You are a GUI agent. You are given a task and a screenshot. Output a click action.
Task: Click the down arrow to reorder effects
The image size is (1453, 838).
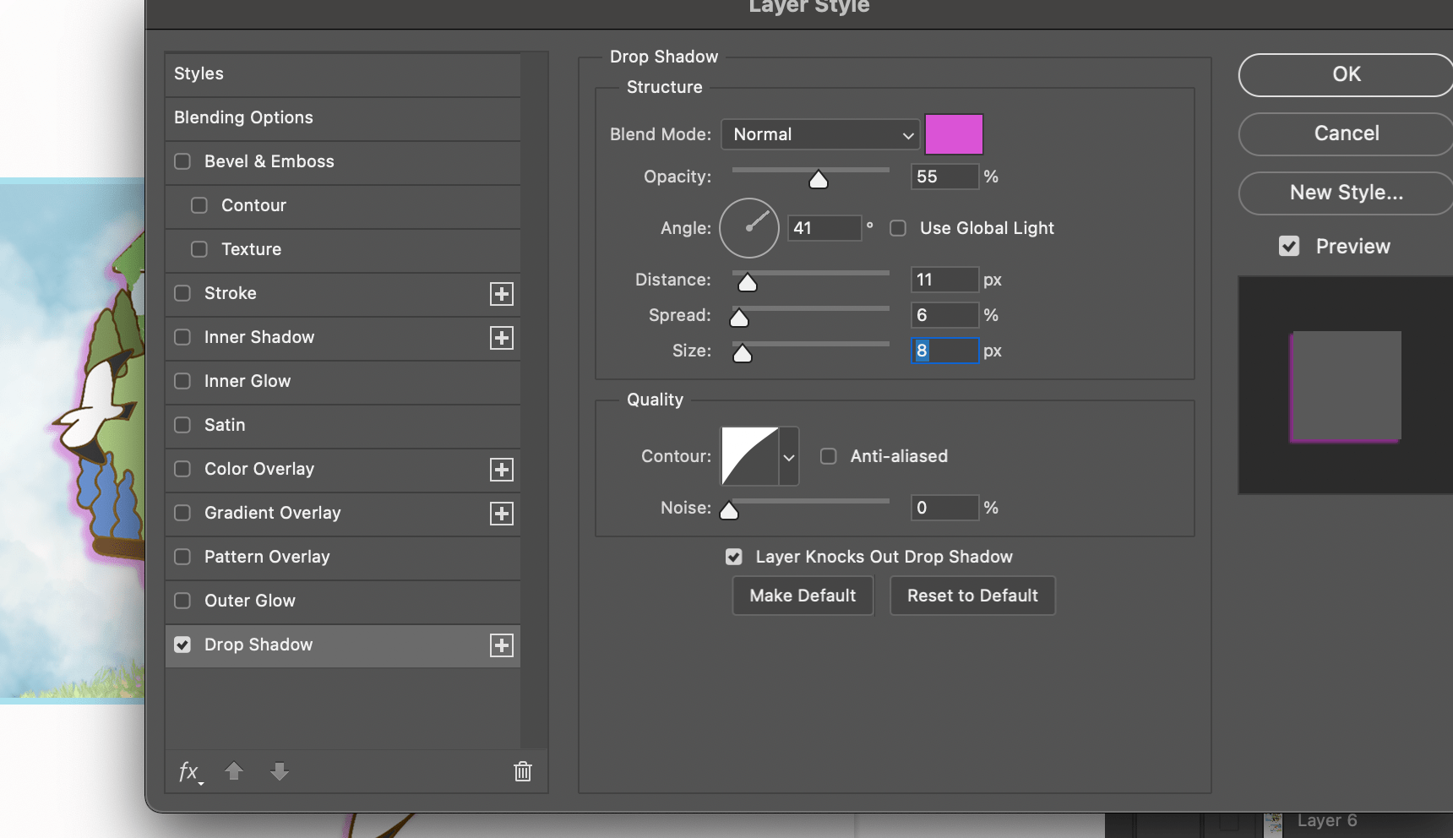[x=279, y=771]
